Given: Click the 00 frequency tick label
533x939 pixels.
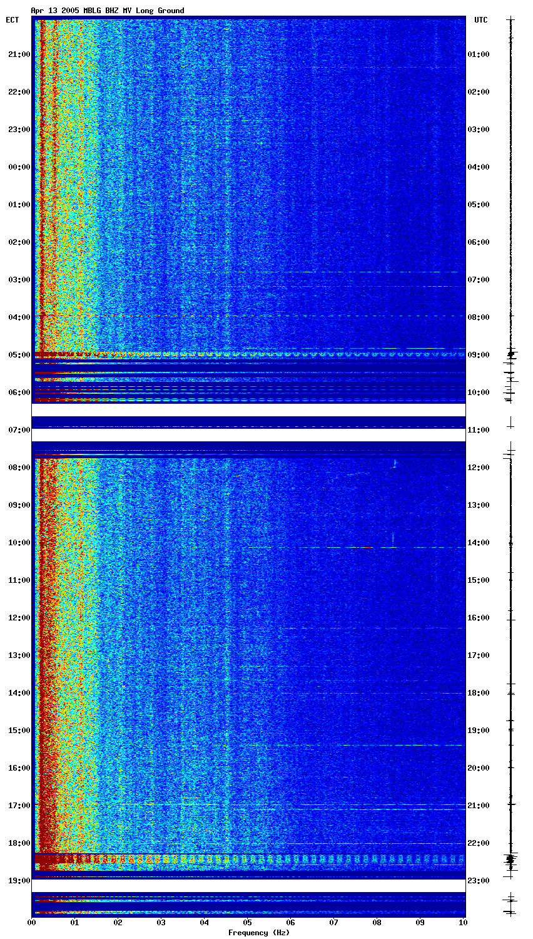Looking at the screenshot, I should (x=32, y=923).
